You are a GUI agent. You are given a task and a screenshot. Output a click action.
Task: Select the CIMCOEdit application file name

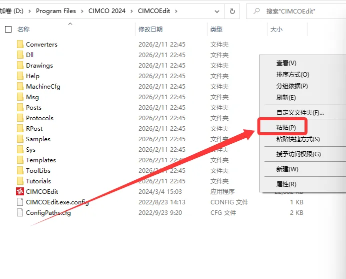click(x=42, y=192)
